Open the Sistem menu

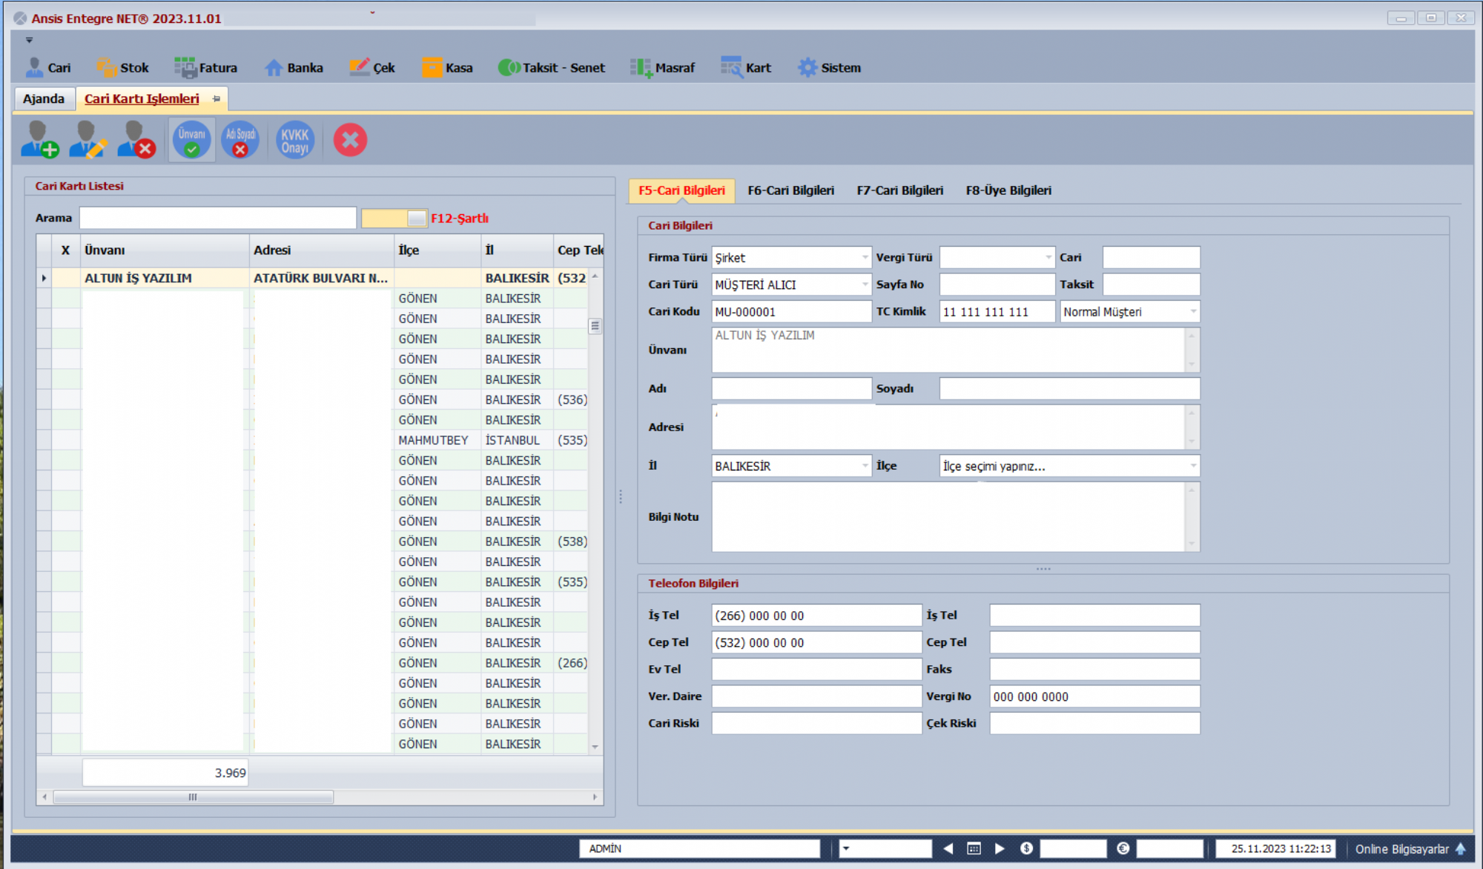click(x=829, y=67)
